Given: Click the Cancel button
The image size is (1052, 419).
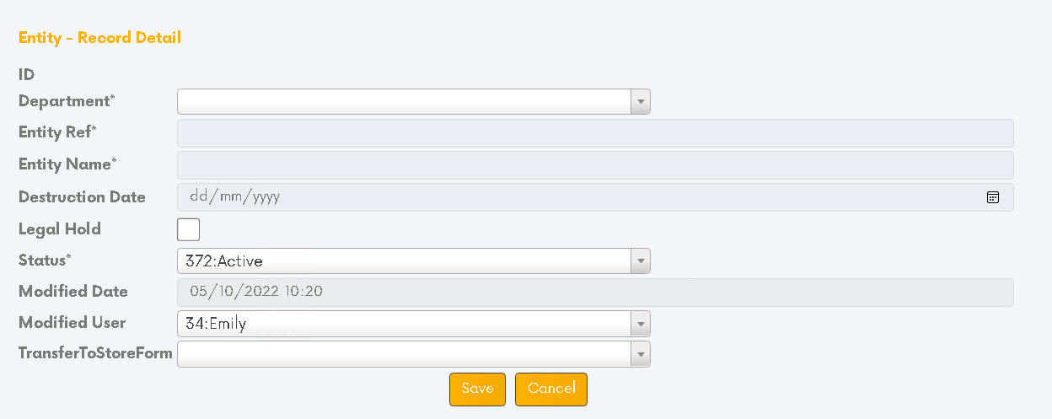Looking at the screenshot, I should tap(551, 389).
